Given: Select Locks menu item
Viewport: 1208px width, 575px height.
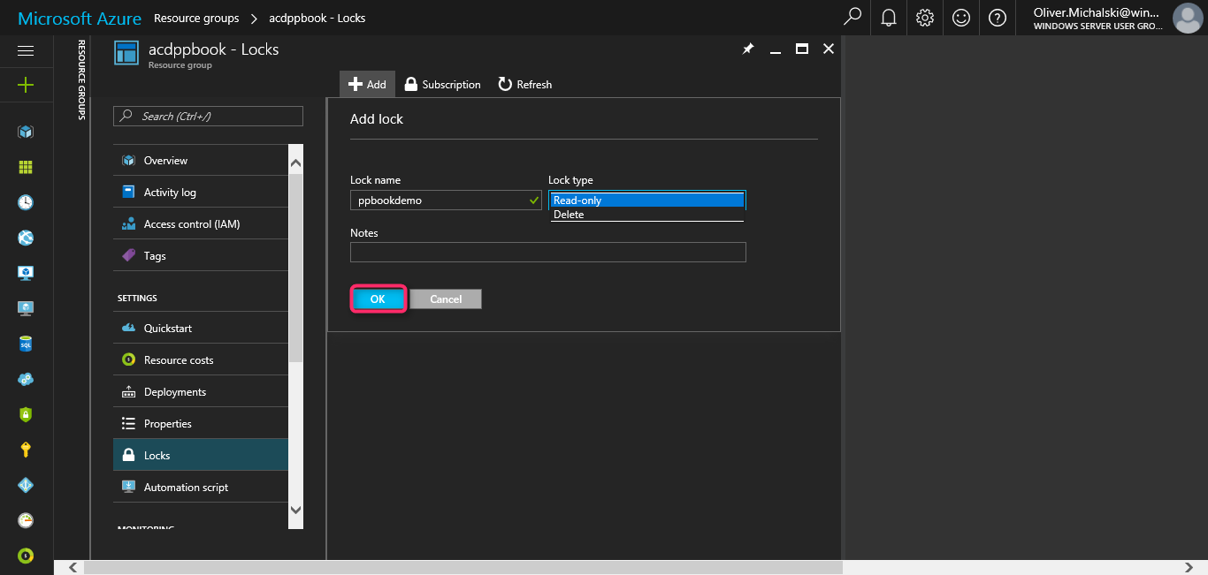Looking at the screenshot, I should [x=201, y=456].
